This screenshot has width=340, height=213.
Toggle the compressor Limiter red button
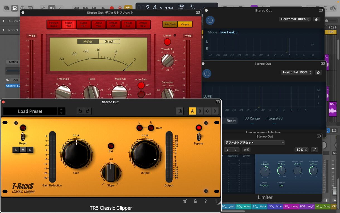(167, 42)
